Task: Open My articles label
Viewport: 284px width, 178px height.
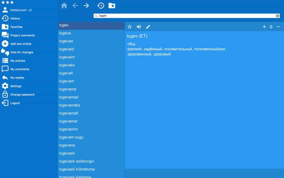Action: [18, 61]
